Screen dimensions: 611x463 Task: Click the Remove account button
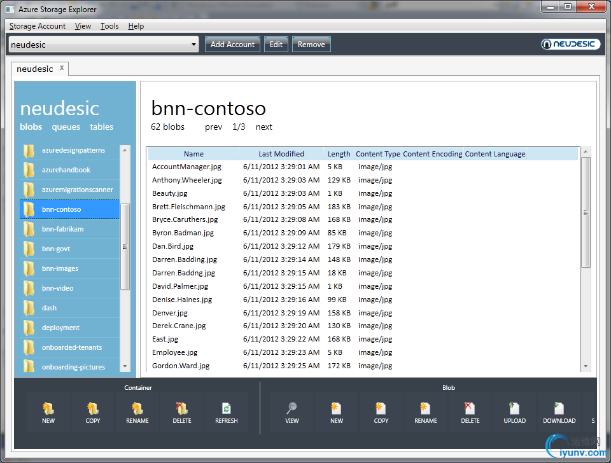pyautogui.click(x=311, y=45)
